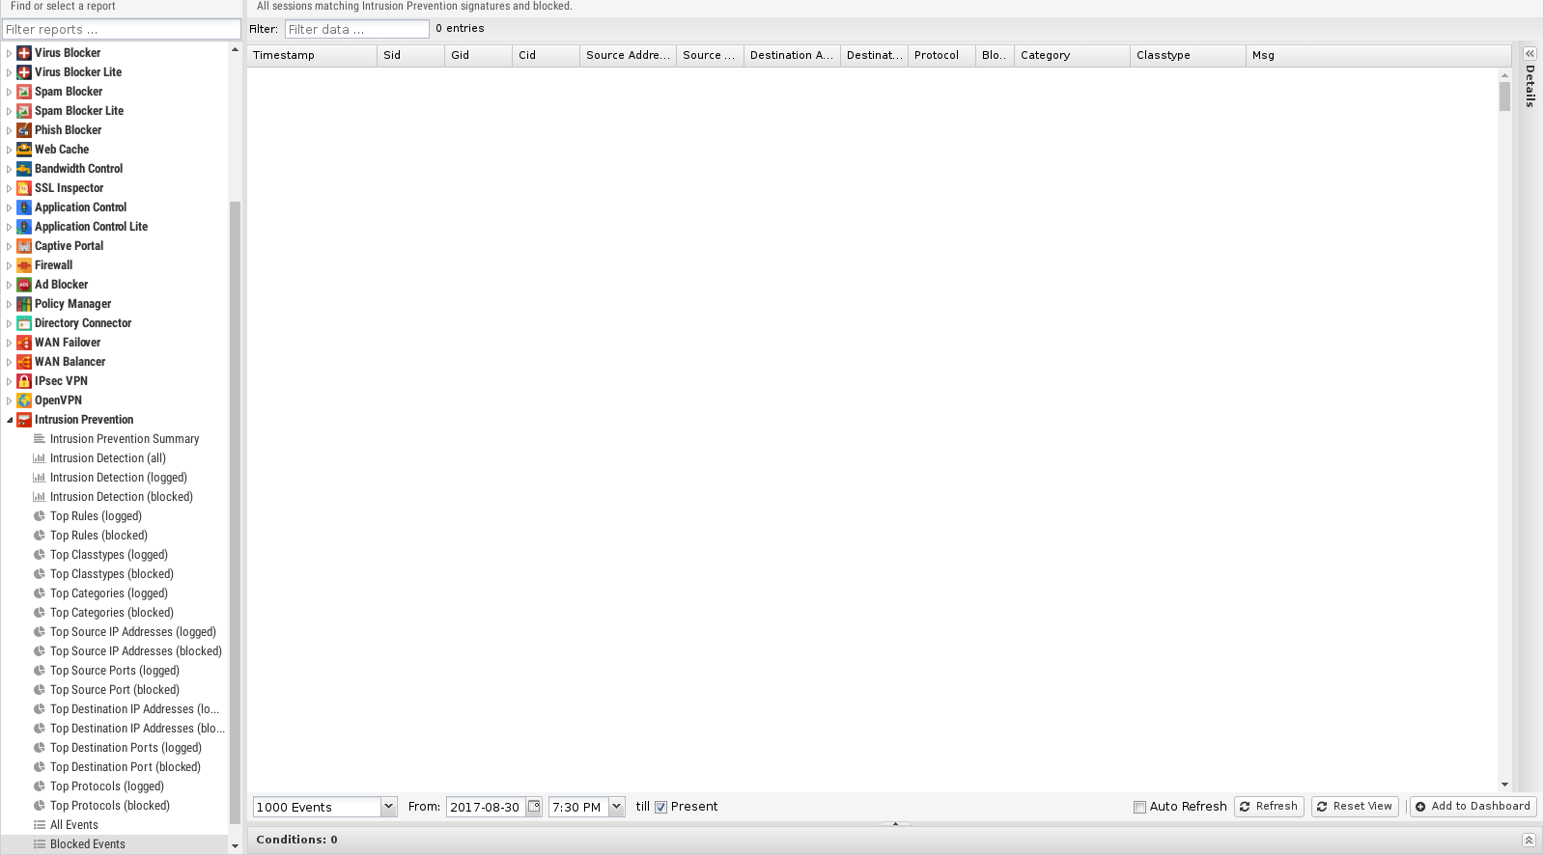This screenshot has height=855, width=1544.
Task: Click the OpenVPN app icon
Action: pos(24,400)
